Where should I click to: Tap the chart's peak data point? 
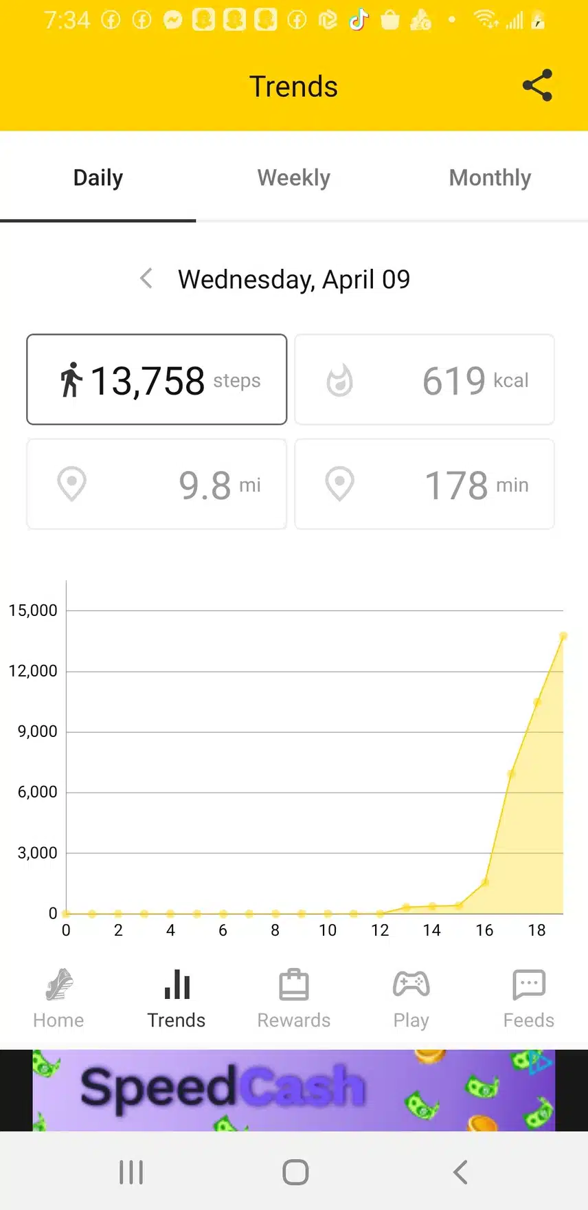[563, 637]
